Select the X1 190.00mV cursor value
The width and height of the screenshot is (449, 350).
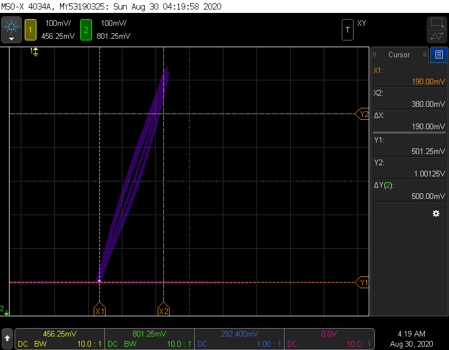pos(410,76)
